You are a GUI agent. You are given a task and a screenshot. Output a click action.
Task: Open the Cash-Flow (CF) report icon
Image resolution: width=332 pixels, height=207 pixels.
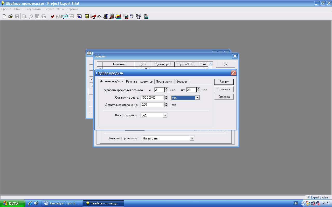[x=93, y=17]
